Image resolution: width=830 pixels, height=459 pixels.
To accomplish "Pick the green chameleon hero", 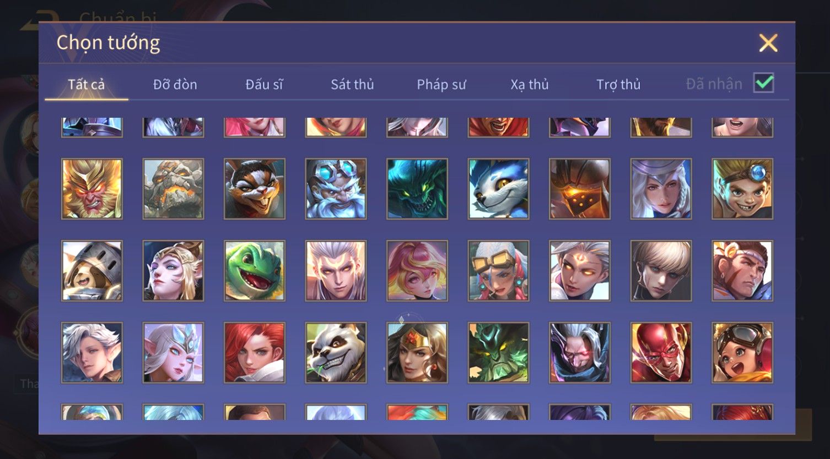I will 255,271.
